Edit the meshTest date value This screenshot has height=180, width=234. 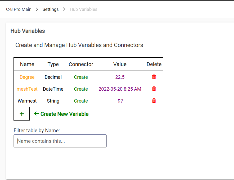[120, 89]
